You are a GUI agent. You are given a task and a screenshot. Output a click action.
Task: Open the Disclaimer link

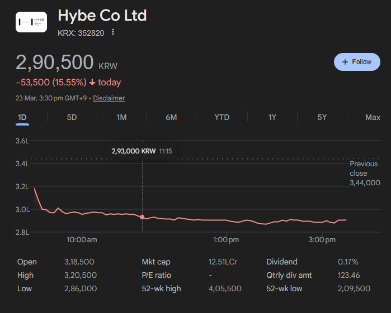(x=109, y=98)
